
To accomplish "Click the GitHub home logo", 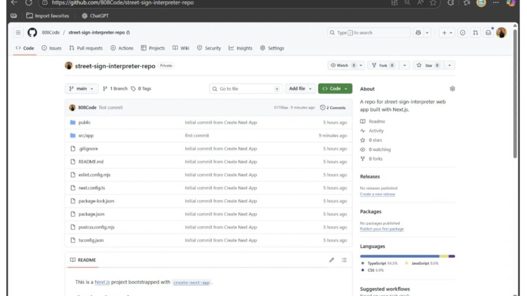I will point(32,32).
